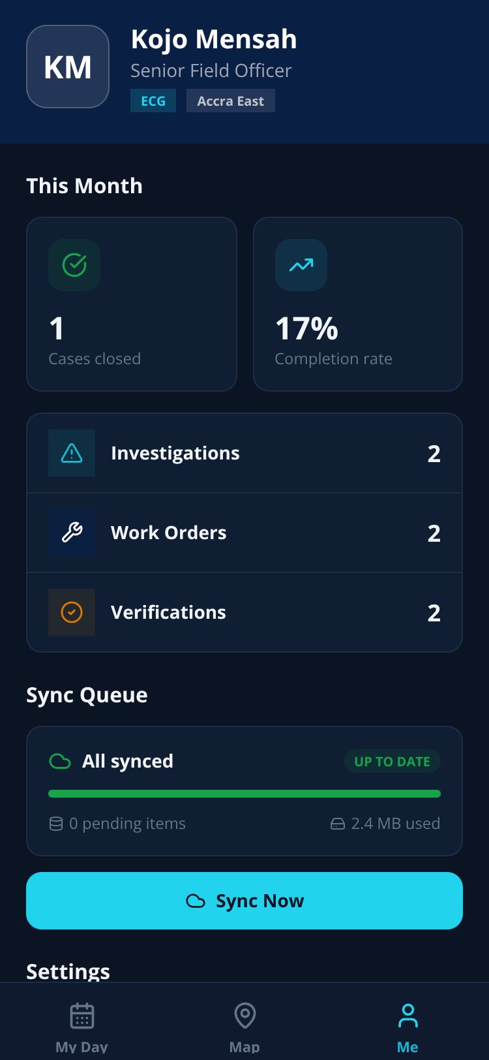Open the Work Orders row
The width and height of the screenshot is (489, 1060).
point(244,533)
